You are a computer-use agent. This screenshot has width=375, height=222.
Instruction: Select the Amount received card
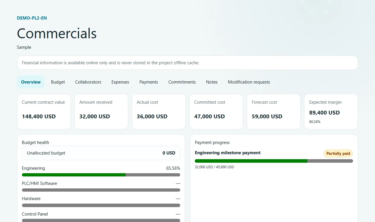pos(101,112)
